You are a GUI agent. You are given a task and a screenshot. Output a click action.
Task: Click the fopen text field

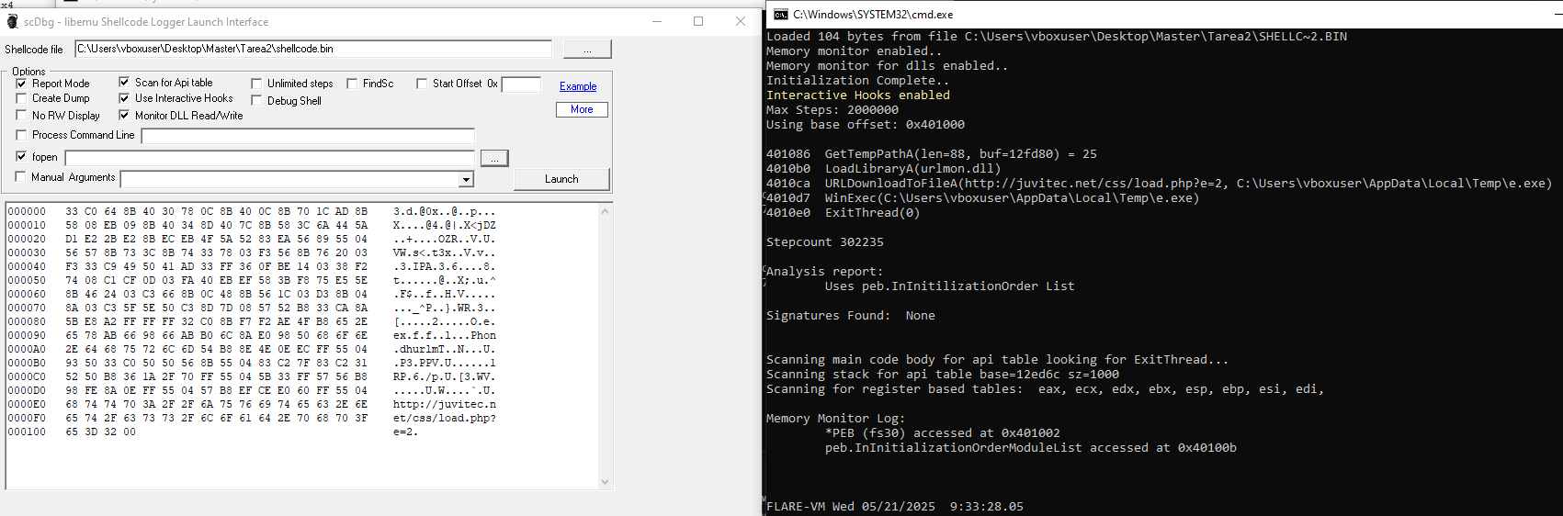pyautogui.click(x=269, y=158)
